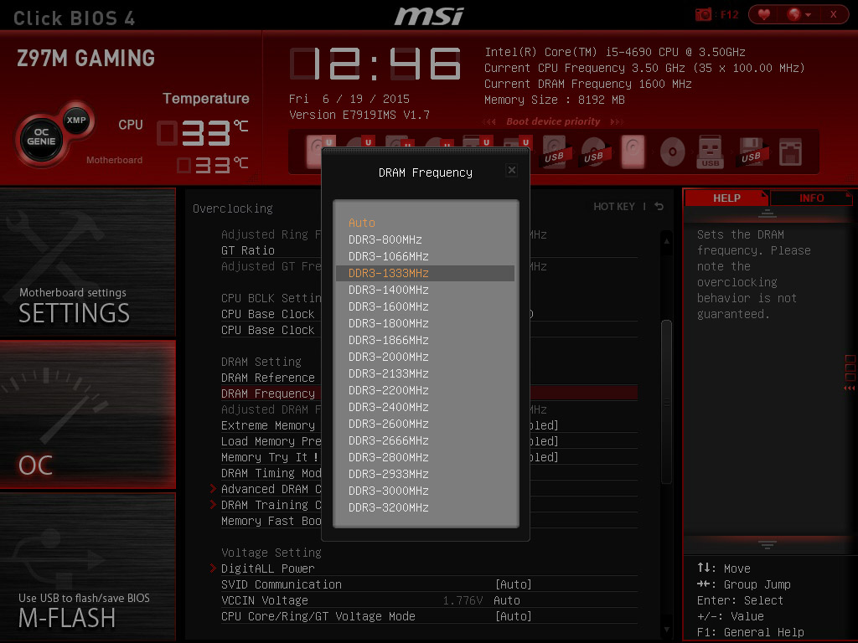The width and height of the screenshot is (858, 643).
Task: Toggle the XMP memory profile button
Action: click(x=76, y=121)
